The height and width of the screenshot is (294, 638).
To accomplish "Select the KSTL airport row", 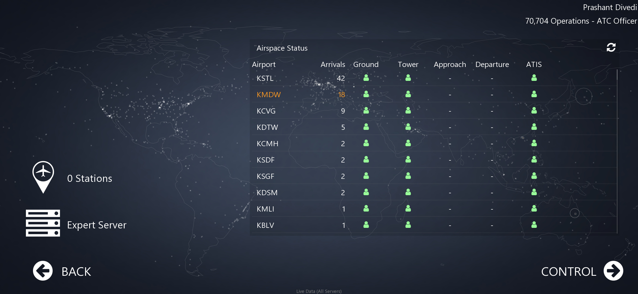I will click(265, 78).
